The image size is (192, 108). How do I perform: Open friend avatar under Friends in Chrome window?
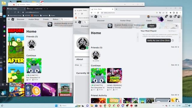click(x=96, y=55)
